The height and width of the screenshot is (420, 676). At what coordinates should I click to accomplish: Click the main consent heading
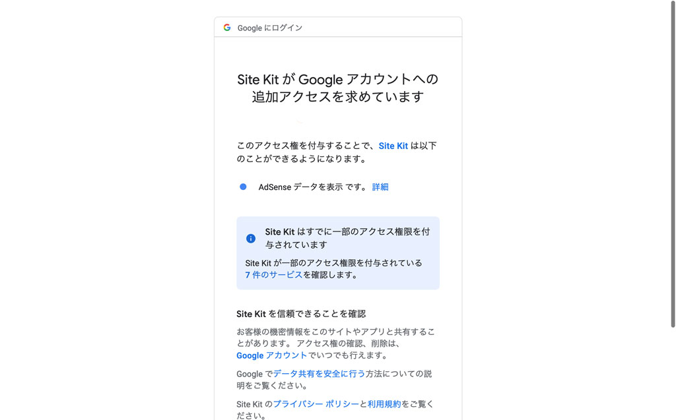338,88
